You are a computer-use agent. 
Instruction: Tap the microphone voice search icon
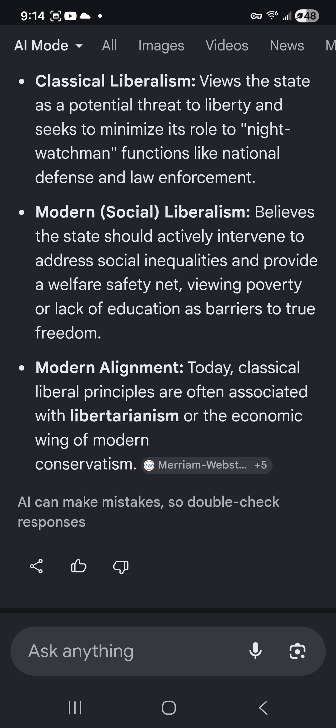point(255,651)
